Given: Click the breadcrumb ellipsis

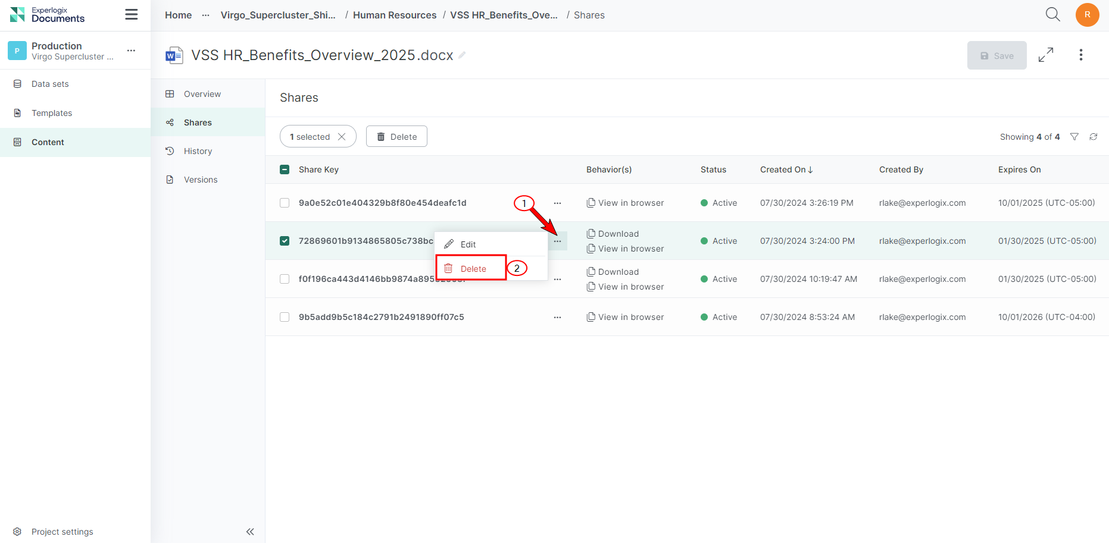Looking at the screenshot, I should (206, 15).
